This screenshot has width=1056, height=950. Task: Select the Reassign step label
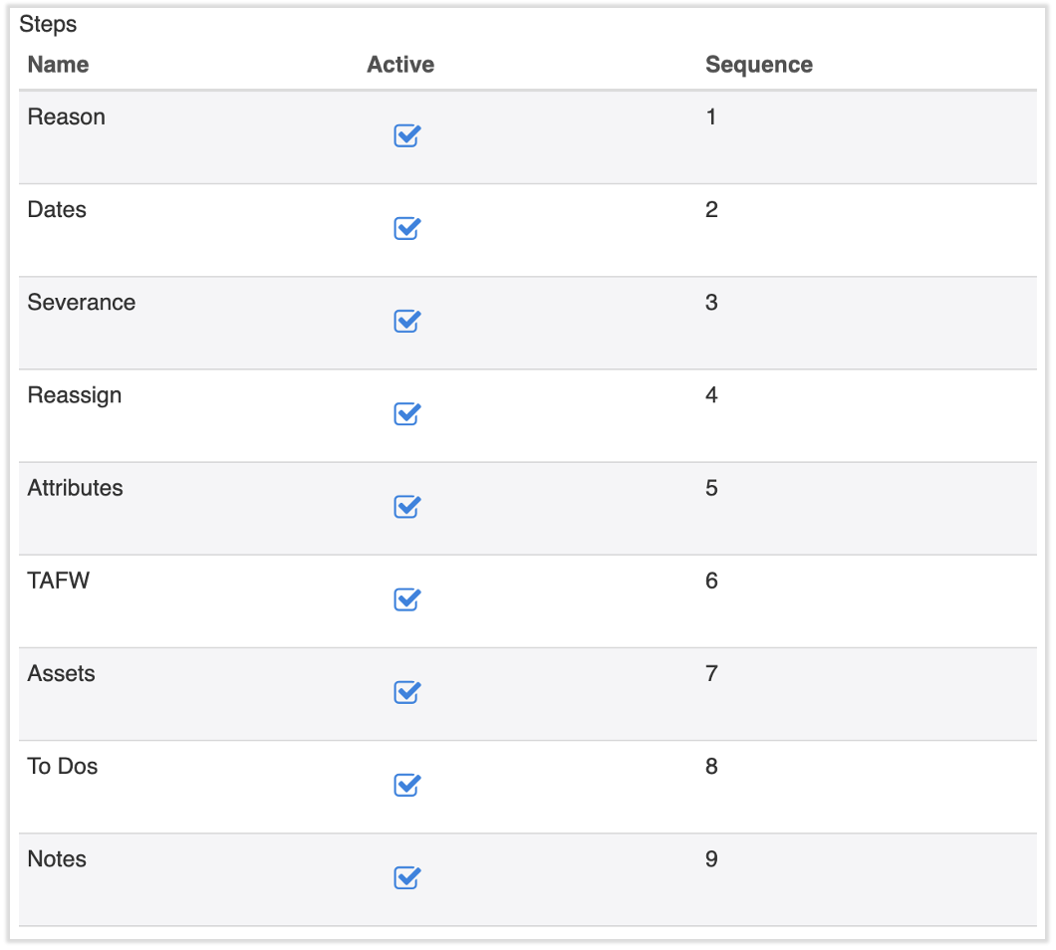[75, 394]
